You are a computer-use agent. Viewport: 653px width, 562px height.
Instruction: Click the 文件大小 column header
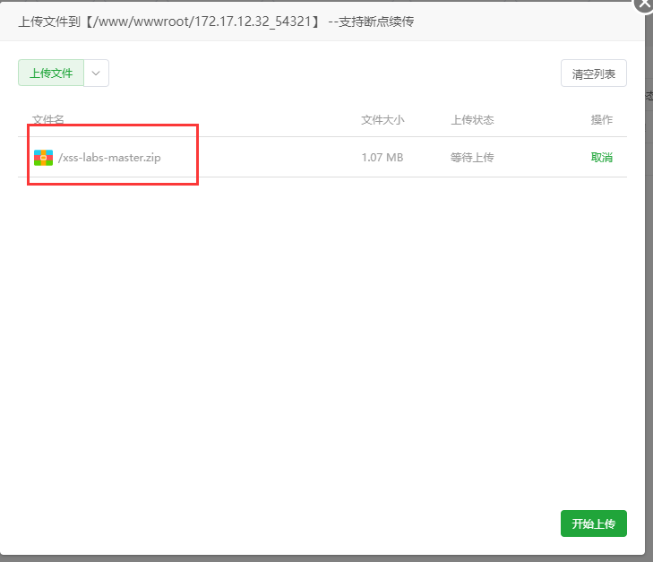pos(382,120)
